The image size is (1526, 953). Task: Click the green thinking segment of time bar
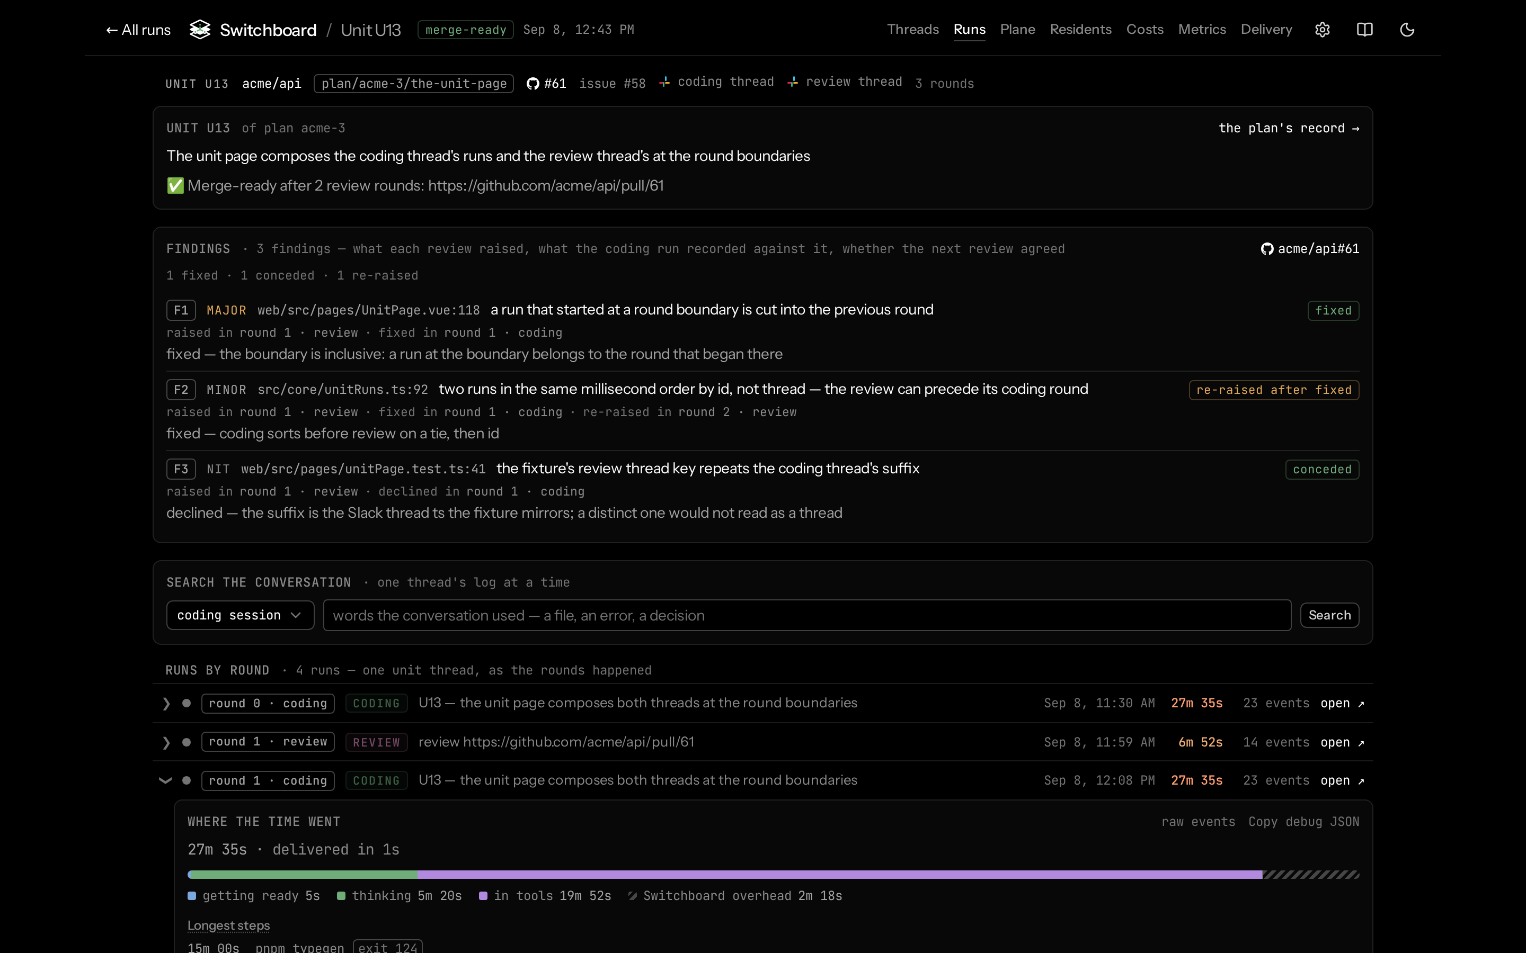coord(305,875)
